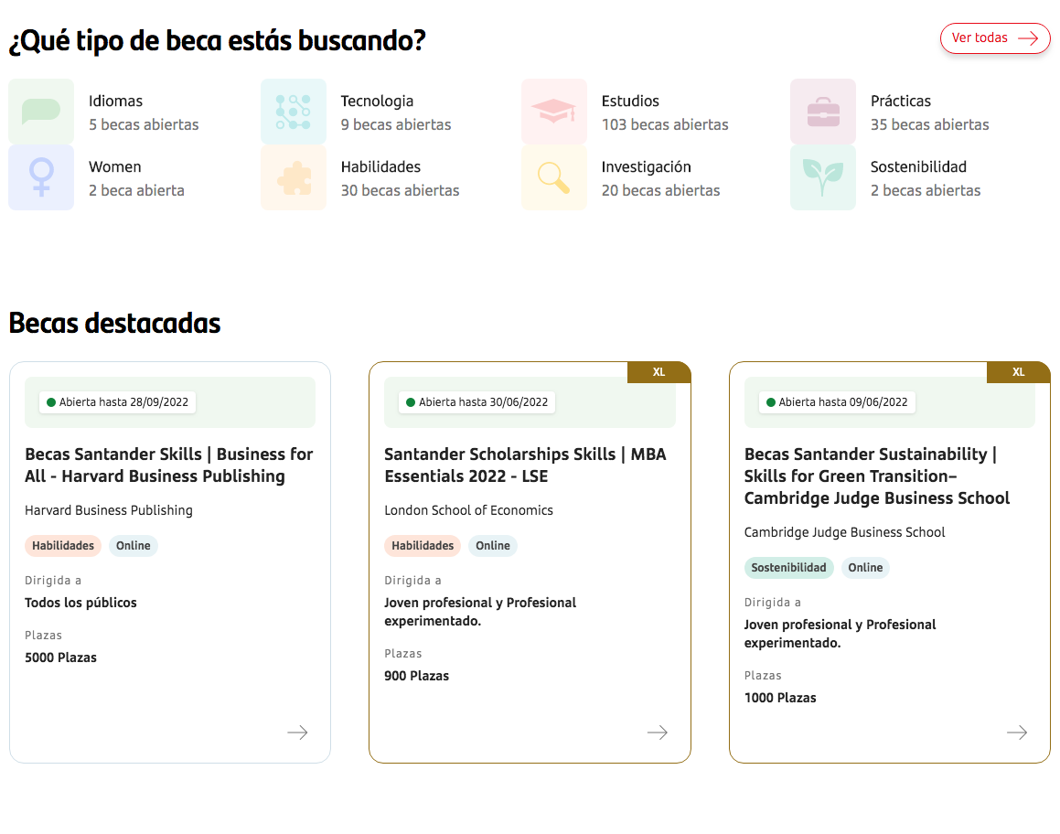Click the Habilidades puzzle piece icon

tap(294, 177)
